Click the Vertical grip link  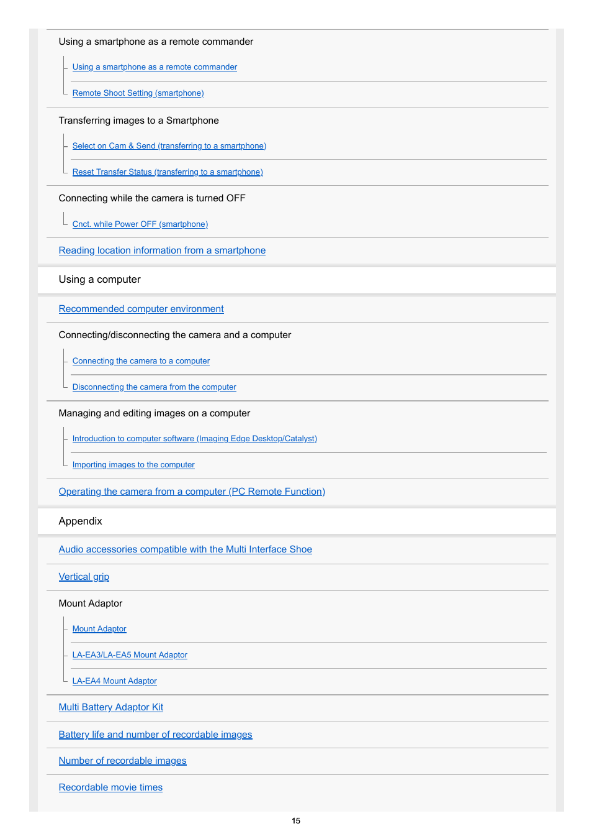[x=84, y=577]
